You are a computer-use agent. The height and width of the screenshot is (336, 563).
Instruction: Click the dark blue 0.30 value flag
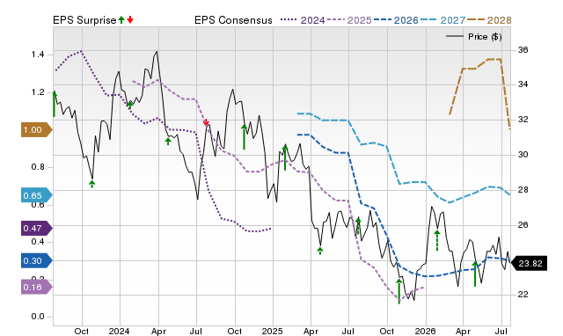pos(36,261)
